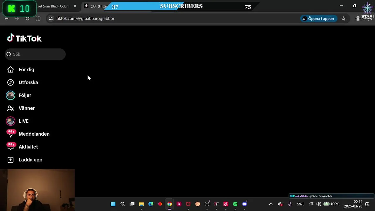Click Ladda upp to upload a video
The height and width of the screenshot is (211, 375).
tap(30, 160)
